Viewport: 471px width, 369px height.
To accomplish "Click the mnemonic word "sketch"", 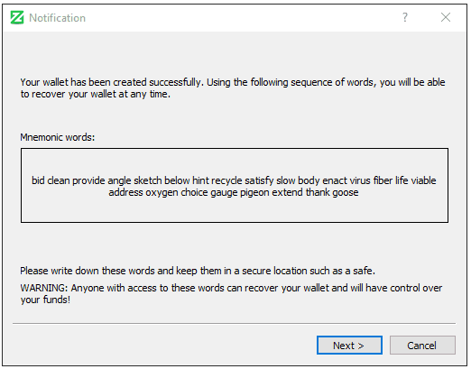I will 148,180.
